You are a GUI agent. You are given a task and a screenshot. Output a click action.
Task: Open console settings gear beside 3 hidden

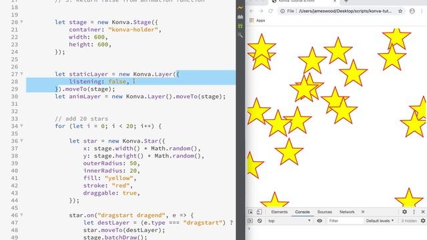(423, 221)
